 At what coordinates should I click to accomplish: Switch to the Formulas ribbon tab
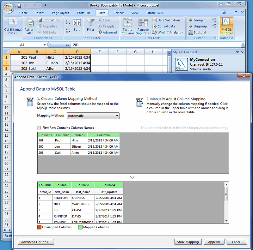83,13
